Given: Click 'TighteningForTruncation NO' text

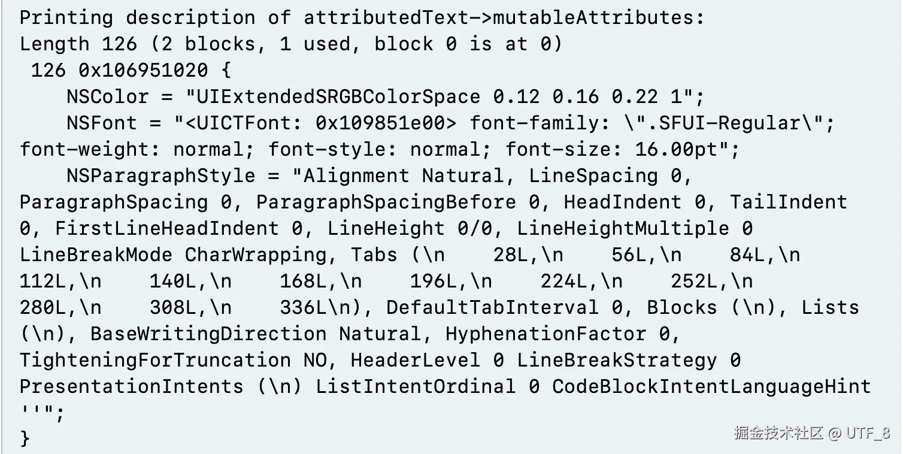Looking at the screenshot, I should (x=173, y=360).
